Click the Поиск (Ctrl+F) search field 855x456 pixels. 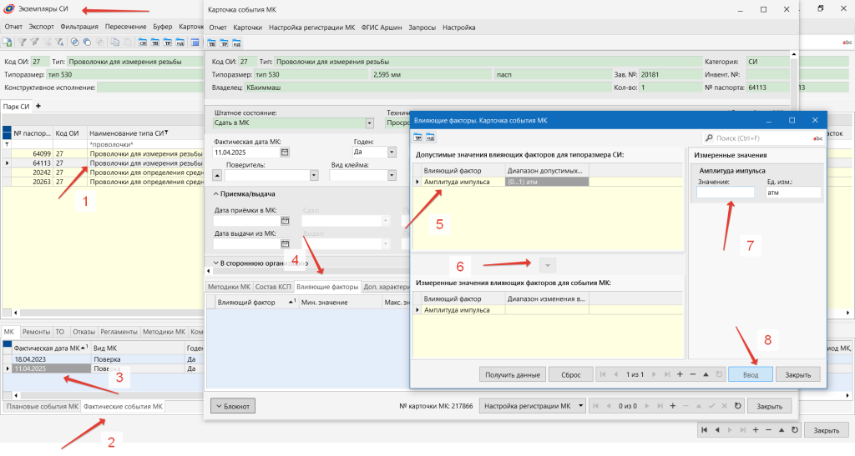[762, 138]
